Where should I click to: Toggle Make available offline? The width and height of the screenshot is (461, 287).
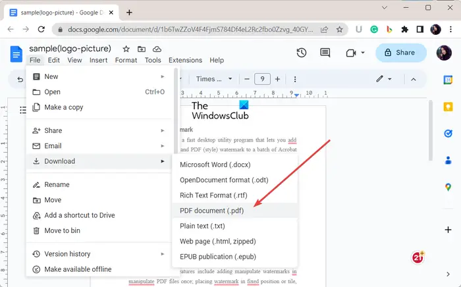[78, 269]
